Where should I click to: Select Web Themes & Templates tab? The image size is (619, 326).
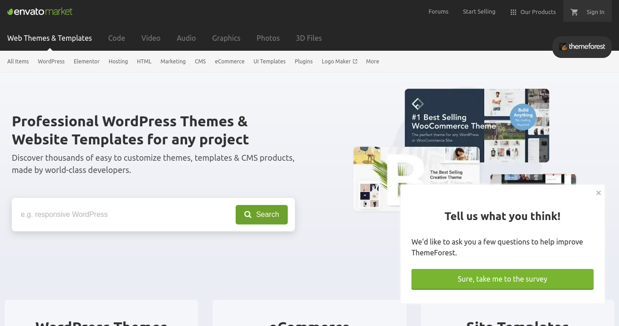pos(49,38)
